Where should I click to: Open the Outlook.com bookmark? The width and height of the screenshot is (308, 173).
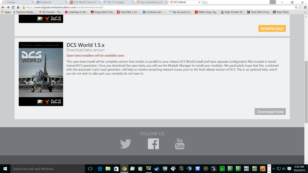point(154,12)
